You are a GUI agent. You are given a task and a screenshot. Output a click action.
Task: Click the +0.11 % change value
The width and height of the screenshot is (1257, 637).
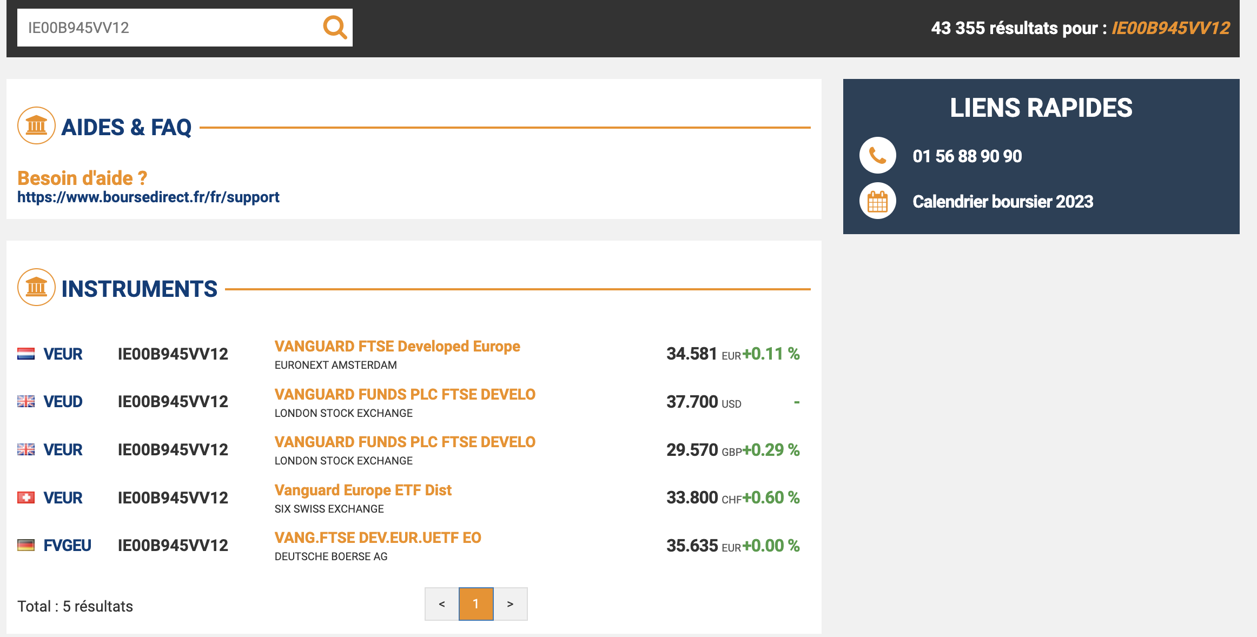point(771,354)
